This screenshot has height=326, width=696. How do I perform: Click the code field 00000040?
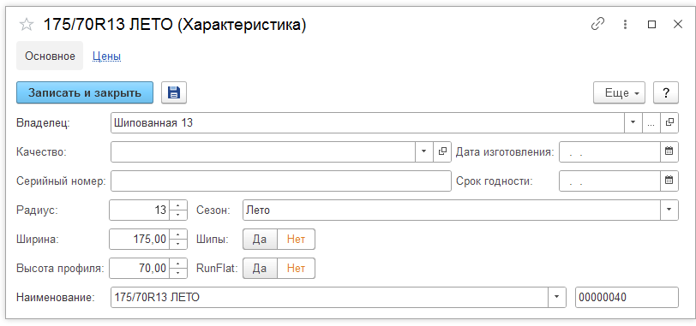(627, 297)
